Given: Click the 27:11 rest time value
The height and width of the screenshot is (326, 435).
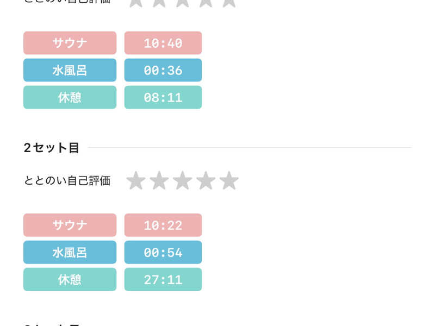Looking at the screenshot, I should click(163, 279).
